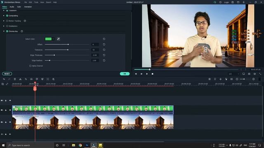
Task: Pick key color with the eyedropper tool
Action: pyautogui.click(x=58, y=39)
